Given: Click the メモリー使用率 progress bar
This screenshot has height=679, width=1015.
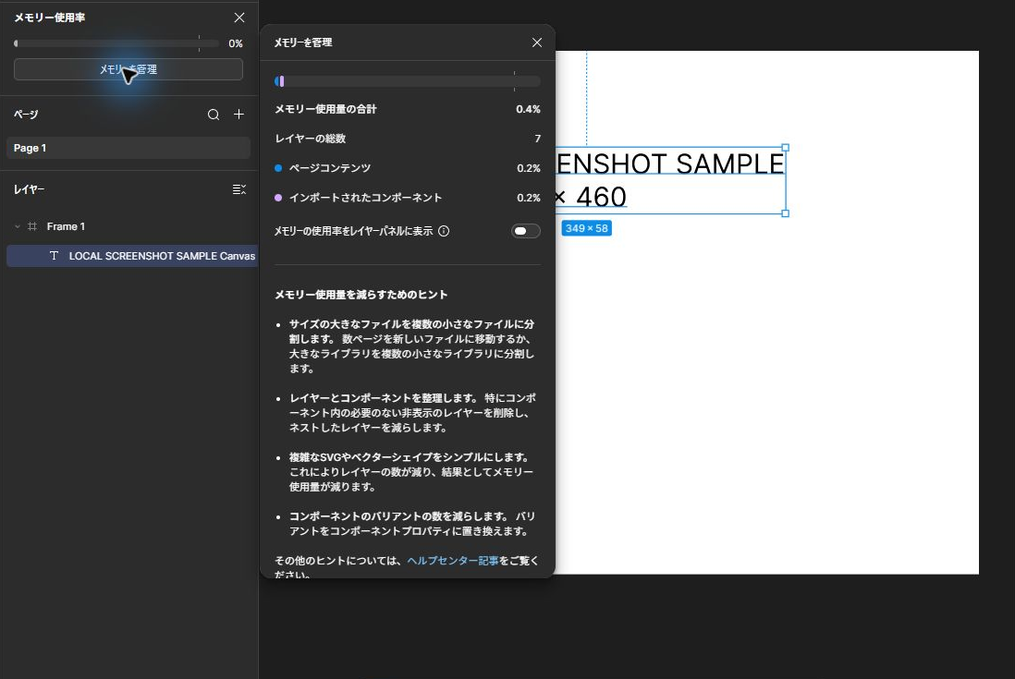Looking at the screenshot, I should pyautogui.click(x=116, y=43).
